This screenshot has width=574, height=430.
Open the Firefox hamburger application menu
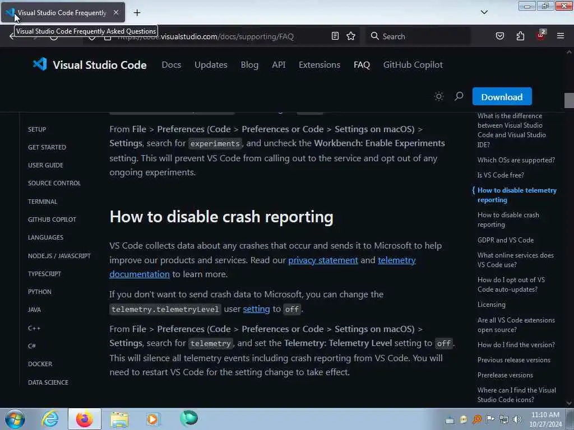pos(561,36)
